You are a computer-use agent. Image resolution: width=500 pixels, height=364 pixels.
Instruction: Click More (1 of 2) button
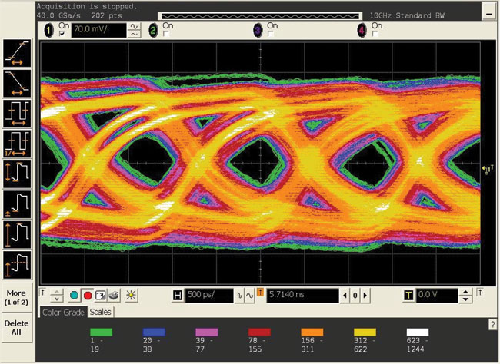pyautogui.click(x=17, y=297)
